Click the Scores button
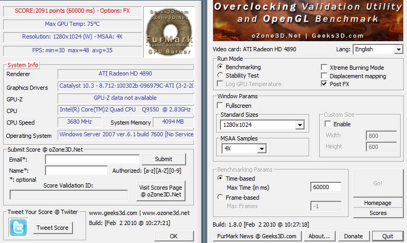 click(x=378, y=213)
